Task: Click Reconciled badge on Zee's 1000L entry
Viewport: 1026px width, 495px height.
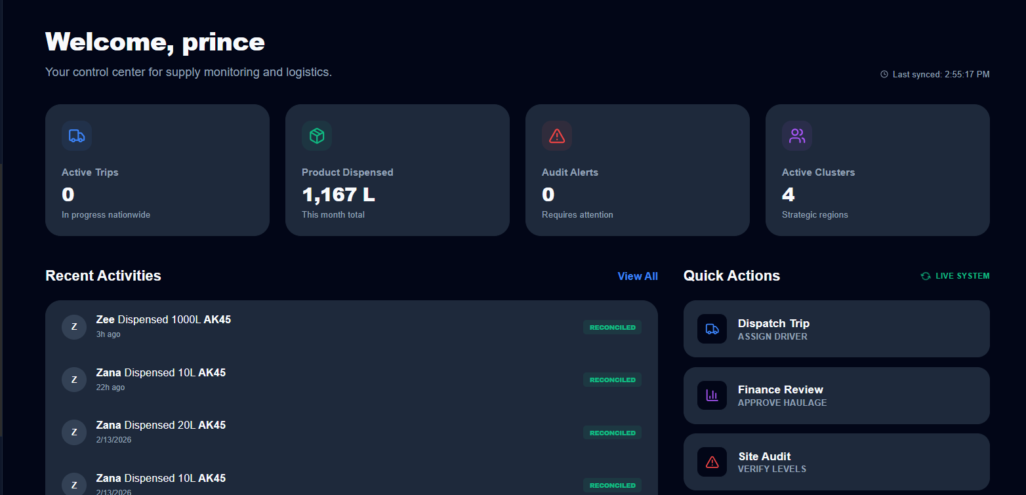Action: tap(612, 327)
